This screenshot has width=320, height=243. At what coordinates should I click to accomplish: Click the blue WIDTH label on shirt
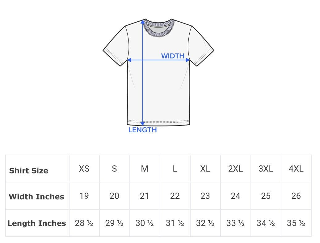(173, 56)
